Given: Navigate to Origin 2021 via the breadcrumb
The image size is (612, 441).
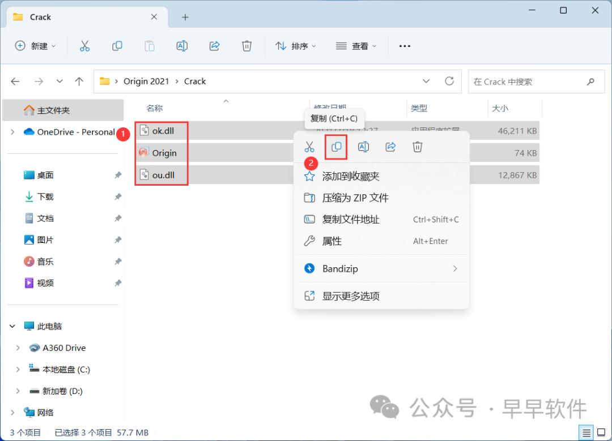Looking at the screenshot, I should coord(147,81).
